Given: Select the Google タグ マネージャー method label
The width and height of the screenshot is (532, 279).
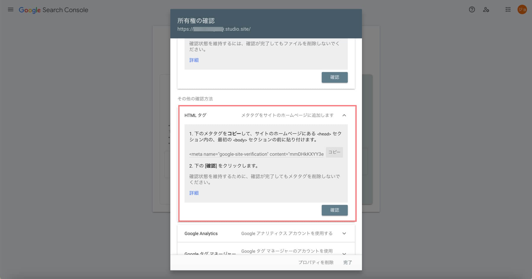Looking at the screenshot, I should [210, 253].
